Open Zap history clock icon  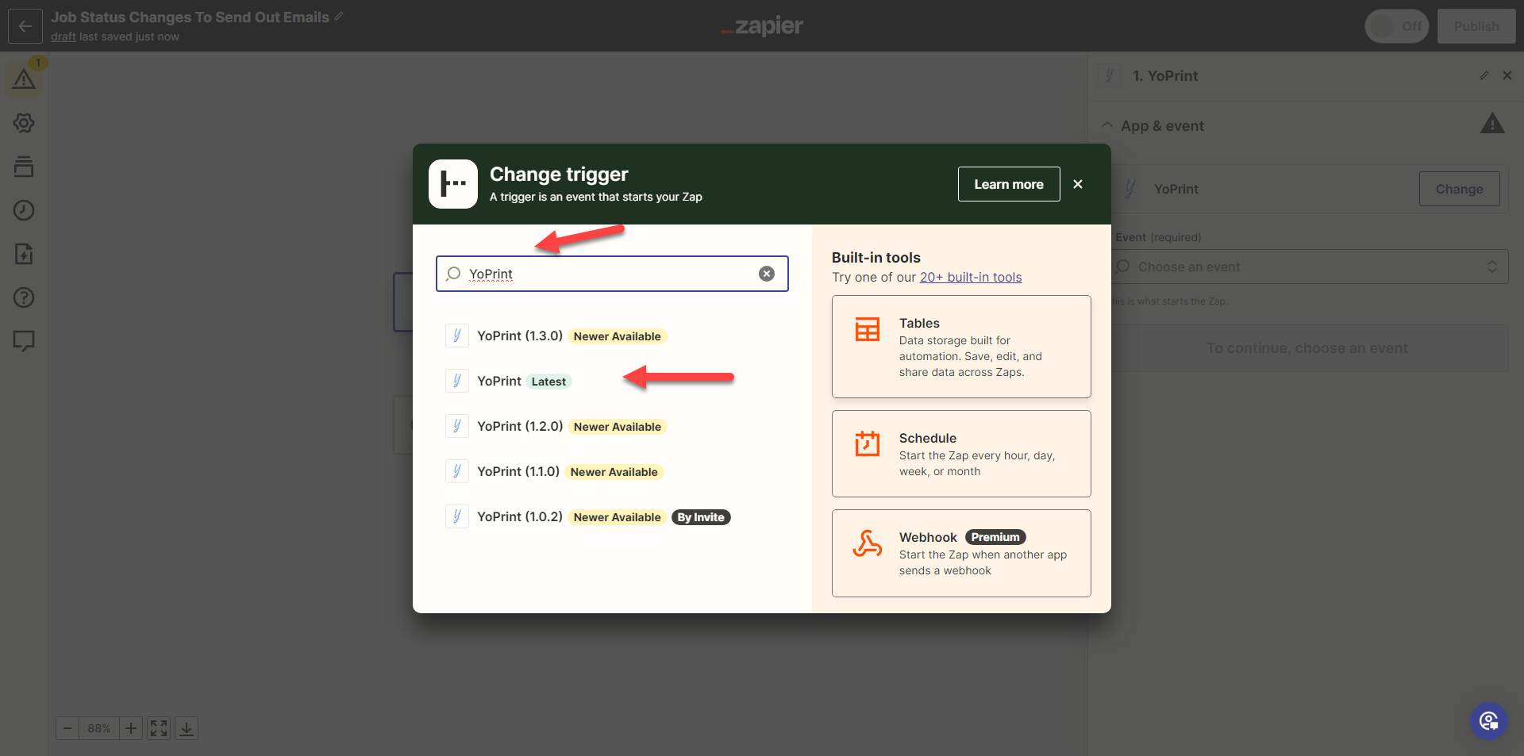[x=24, y=210]
